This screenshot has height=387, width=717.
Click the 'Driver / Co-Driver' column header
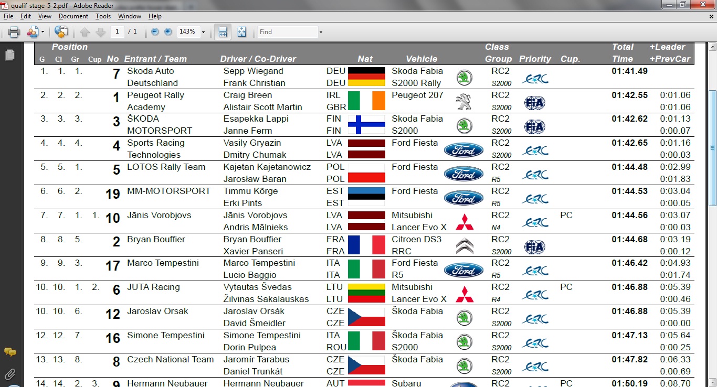[x=258, y=59]
